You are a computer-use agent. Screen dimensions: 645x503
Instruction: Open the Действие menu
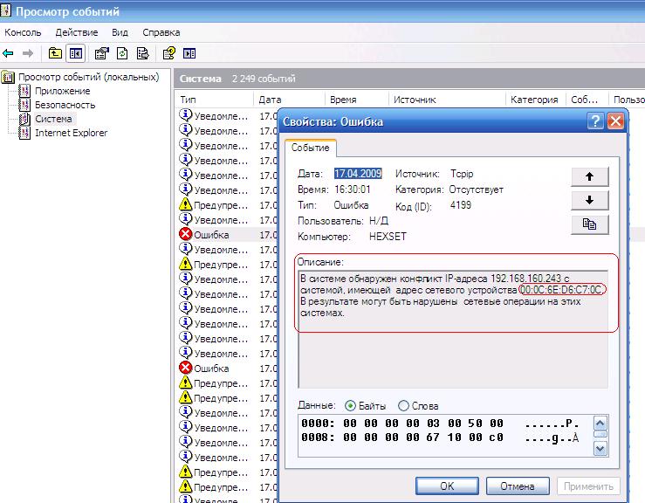[x=76, y=32]
